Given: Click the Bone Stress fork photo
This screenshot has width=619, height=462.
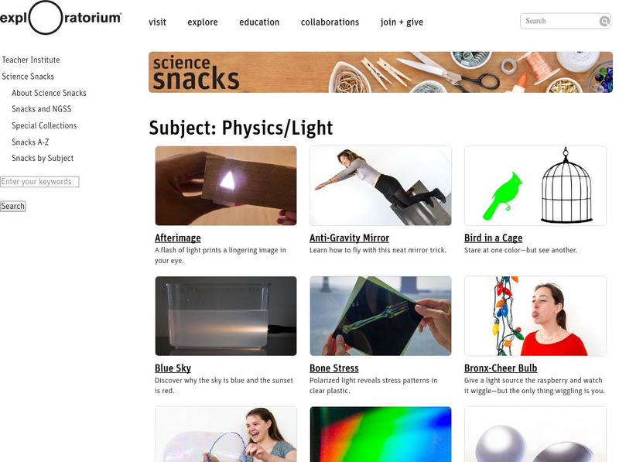Looking at the screenshot, I should tap(381, 316).
